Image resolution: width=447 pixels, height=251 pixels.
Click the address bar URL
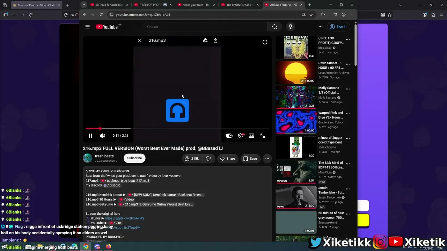pyautogui.click(x=143, y=15)
